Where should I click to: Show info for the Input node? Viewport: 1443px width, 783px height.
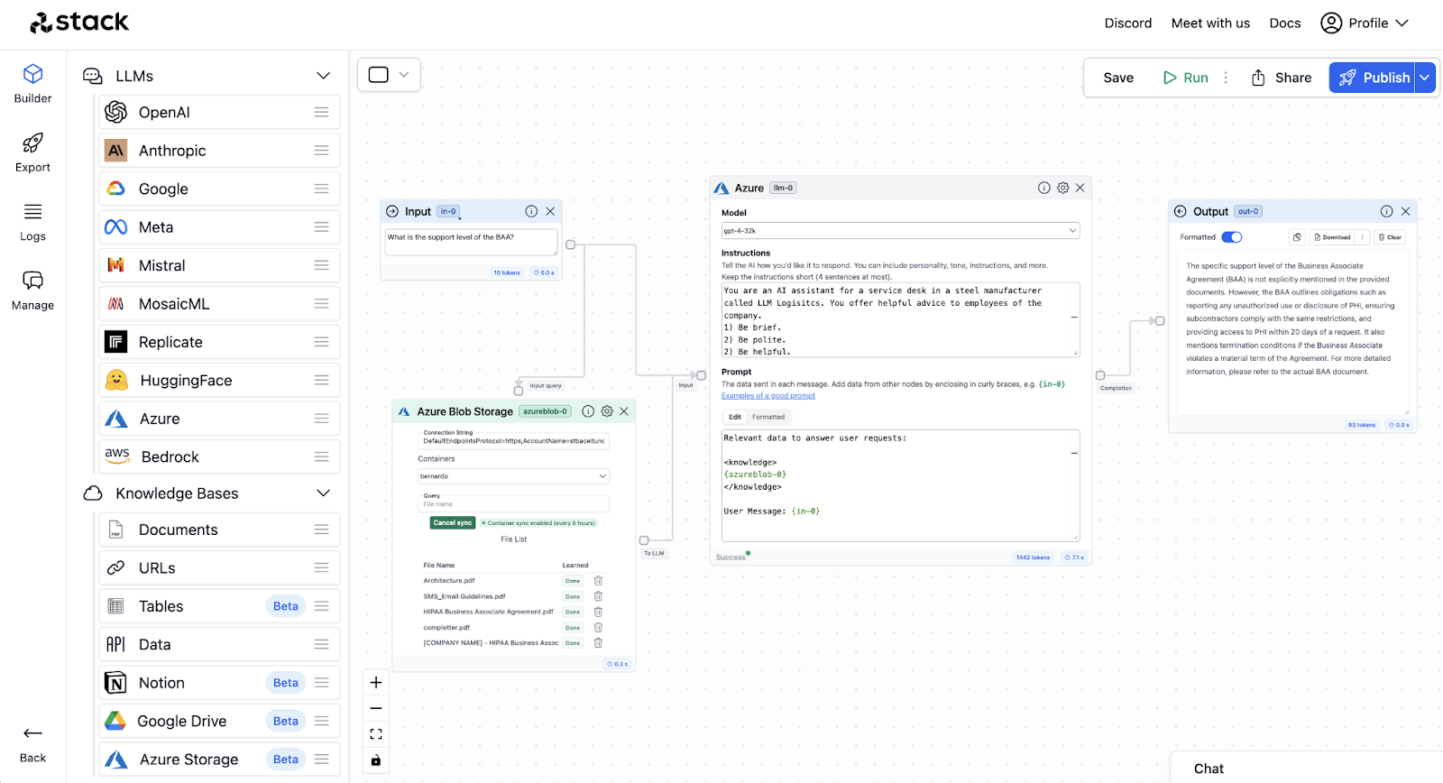click(x=531, y=211)
